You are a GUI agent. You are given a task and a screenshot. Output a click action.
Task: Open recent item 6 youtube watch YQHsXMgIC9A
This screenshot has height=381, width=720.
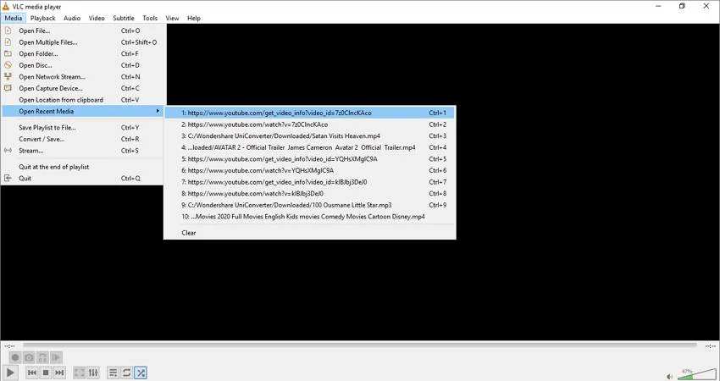309,170
